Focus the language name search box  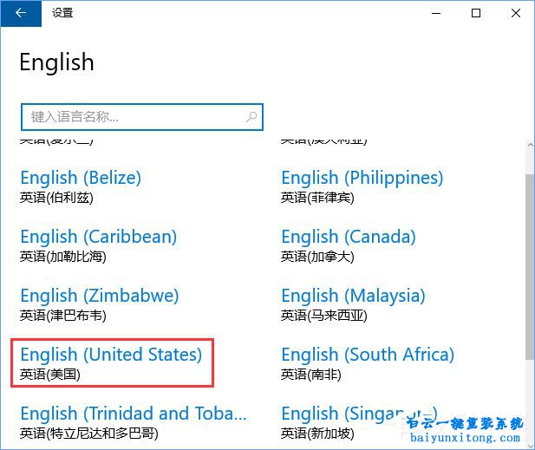coord(130,116)
